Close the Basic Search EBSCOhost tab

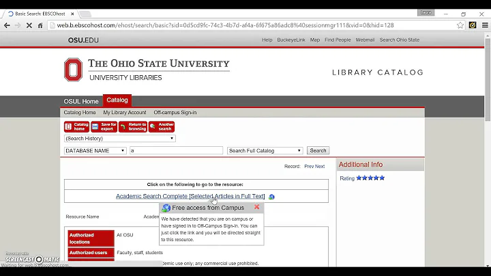pos(72,14)
